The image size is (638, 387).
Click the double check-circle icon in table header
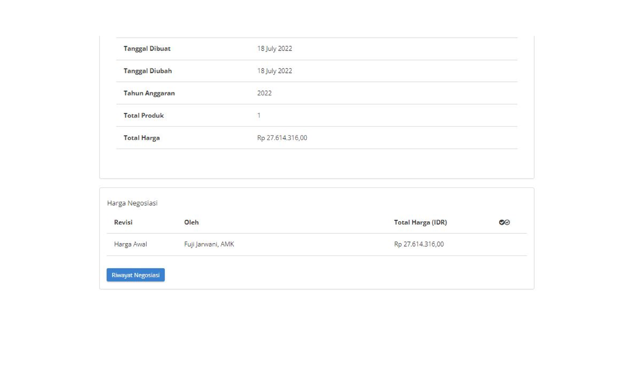[x=504, y=222]
